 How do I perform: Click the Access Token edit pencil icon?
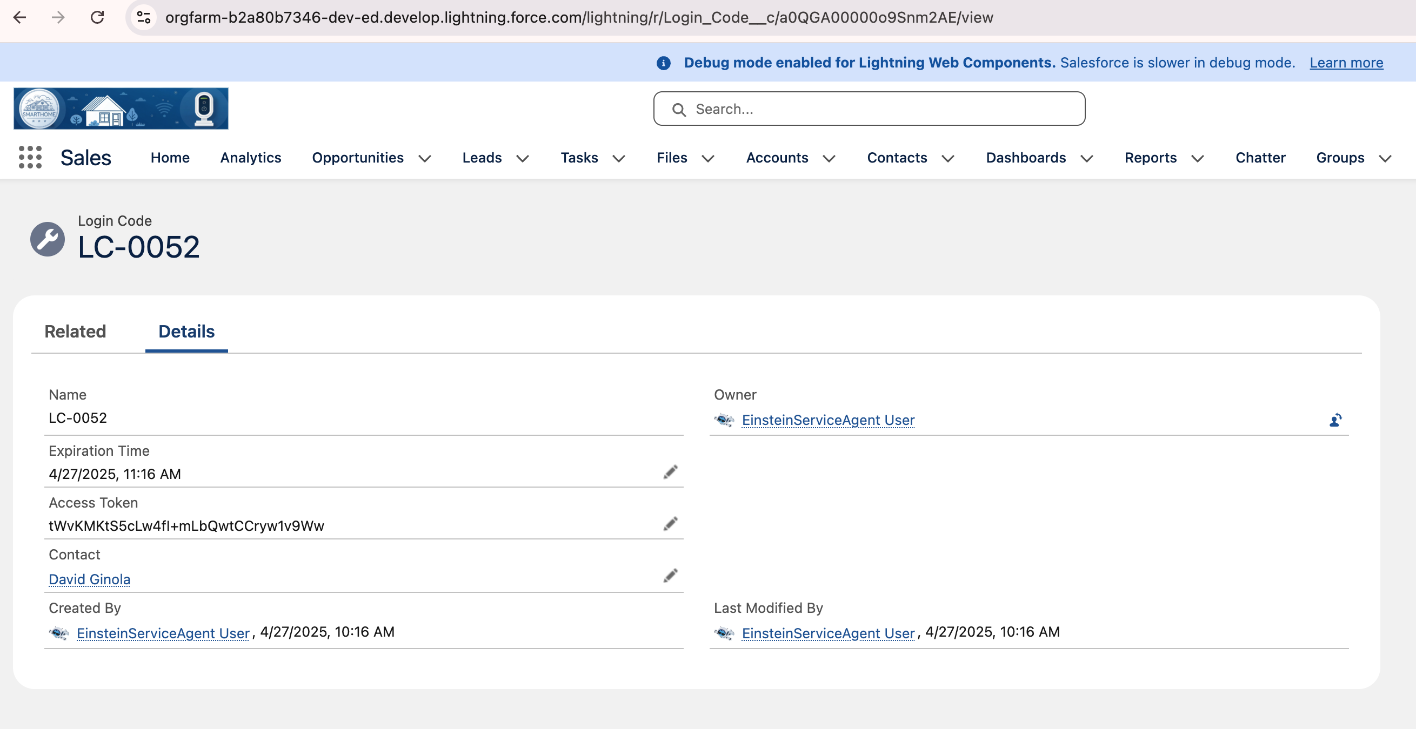click(670, 524)
